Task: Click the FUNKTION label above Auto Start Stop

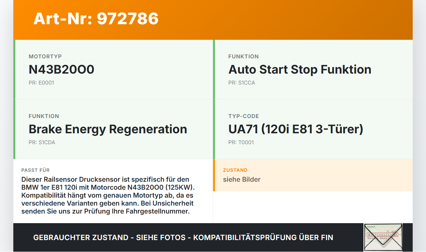Action: click(244, 56)
